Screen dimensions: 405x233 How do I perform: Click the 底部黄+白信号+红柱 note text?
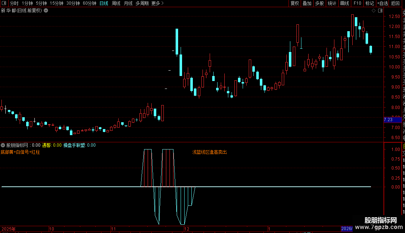pos(20,152)
